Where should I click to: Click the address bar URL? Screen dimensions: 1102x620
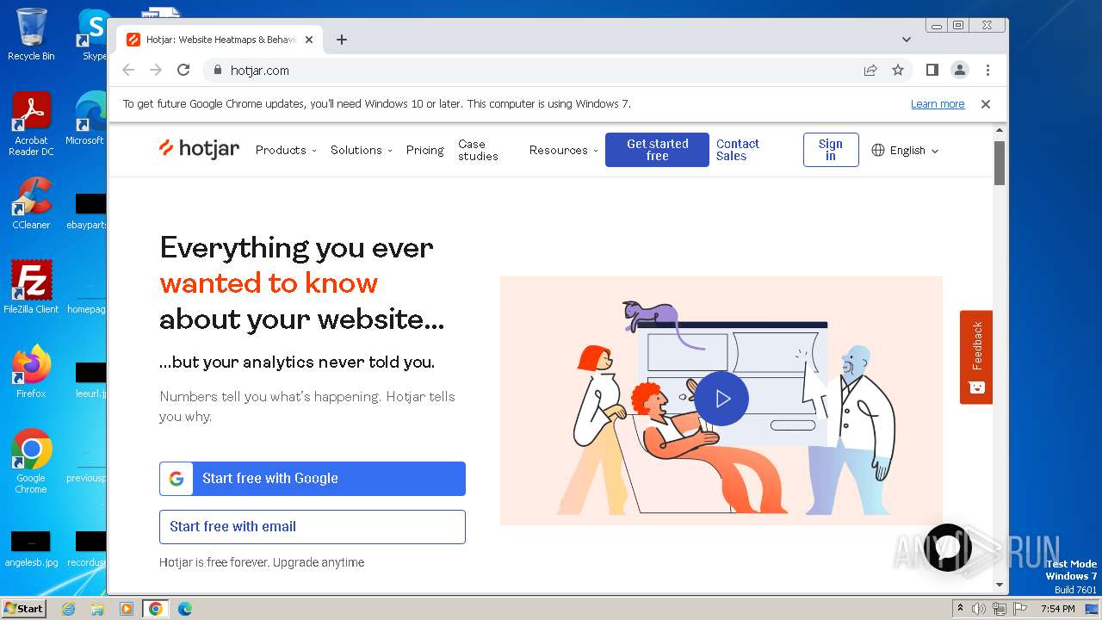pyautogui.click(x=260, y=71)
